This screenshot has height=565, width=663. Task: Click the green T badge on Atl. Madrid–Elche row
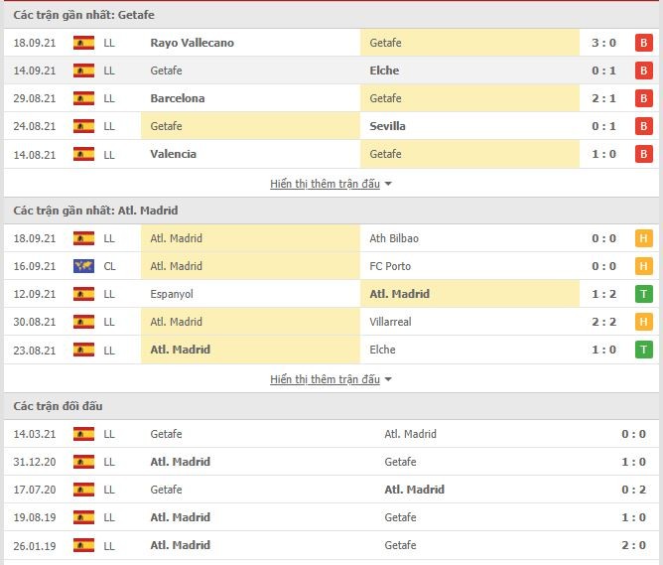(643, 350)
